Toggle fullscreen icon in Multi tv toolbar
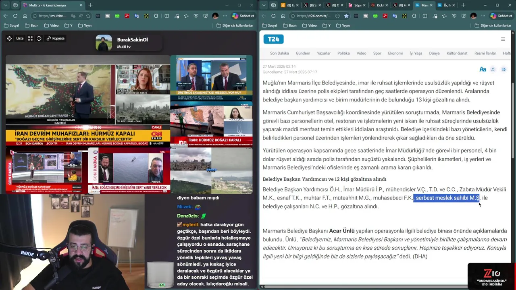 tap(30, 38)
